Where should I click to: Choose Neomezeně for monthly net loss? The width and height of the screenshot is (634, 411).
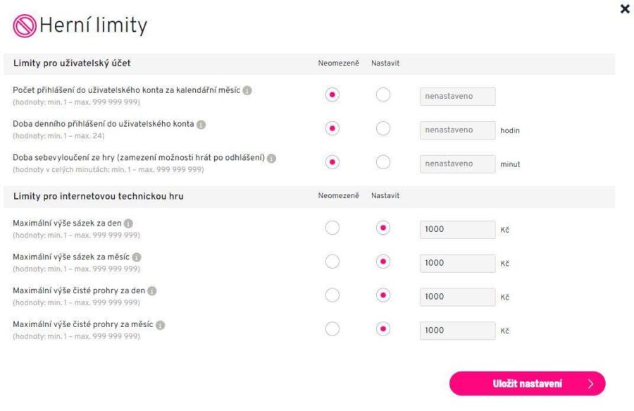pos(332,329)
